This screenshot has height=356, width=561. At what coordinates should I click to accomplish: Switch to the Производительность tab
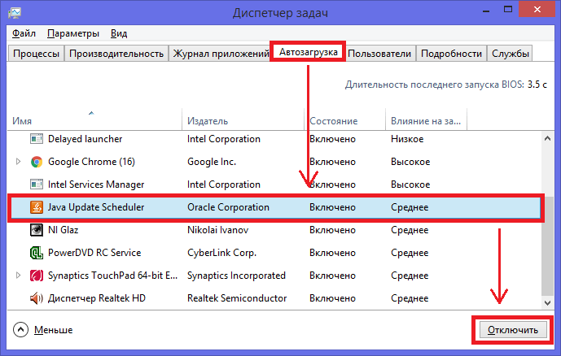116,54
